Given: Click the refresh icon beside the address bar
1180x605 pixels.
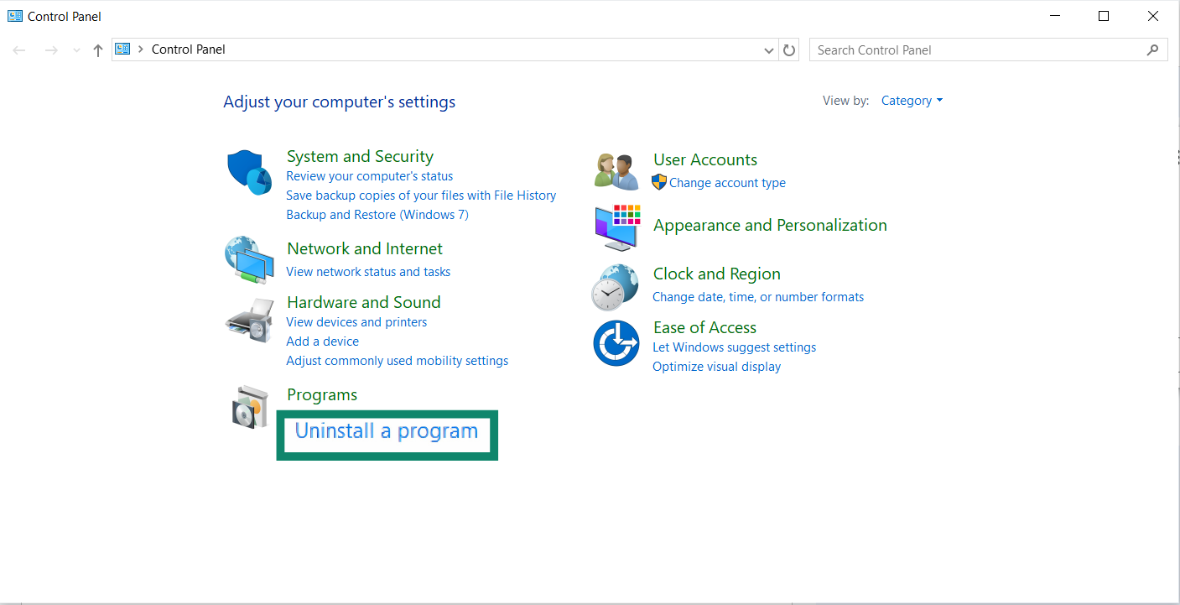Looking at the screenshot, I should coord(789,50).
